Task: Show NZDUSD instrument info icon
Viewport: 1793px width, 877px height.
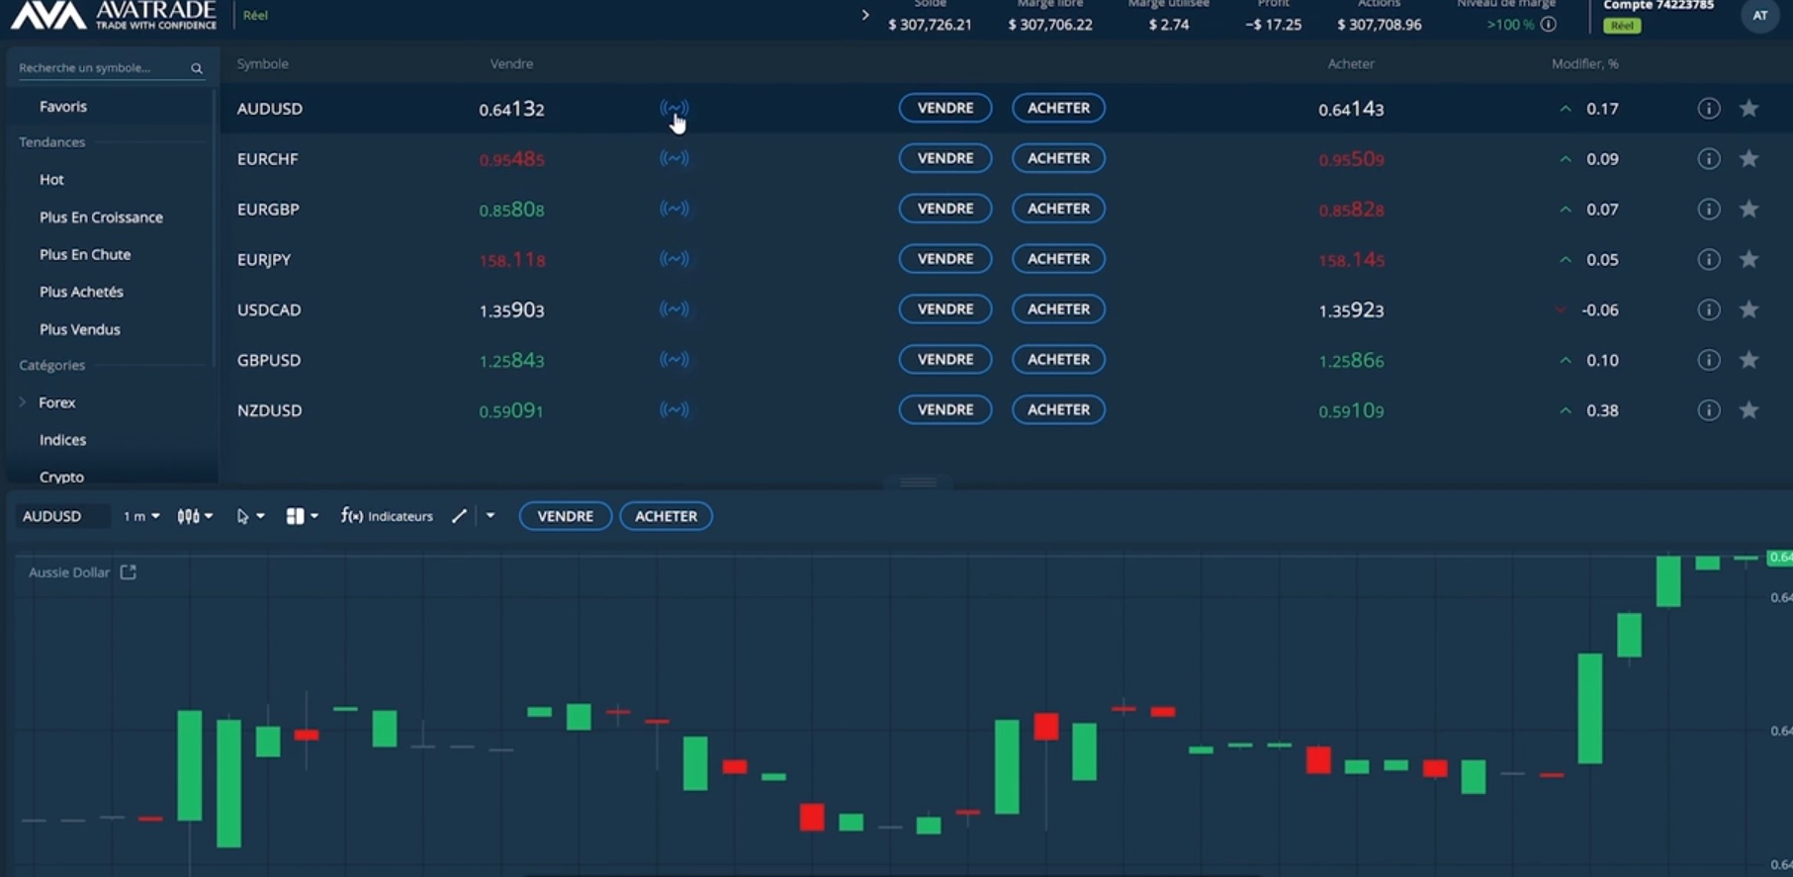Action: (1709, 410)
